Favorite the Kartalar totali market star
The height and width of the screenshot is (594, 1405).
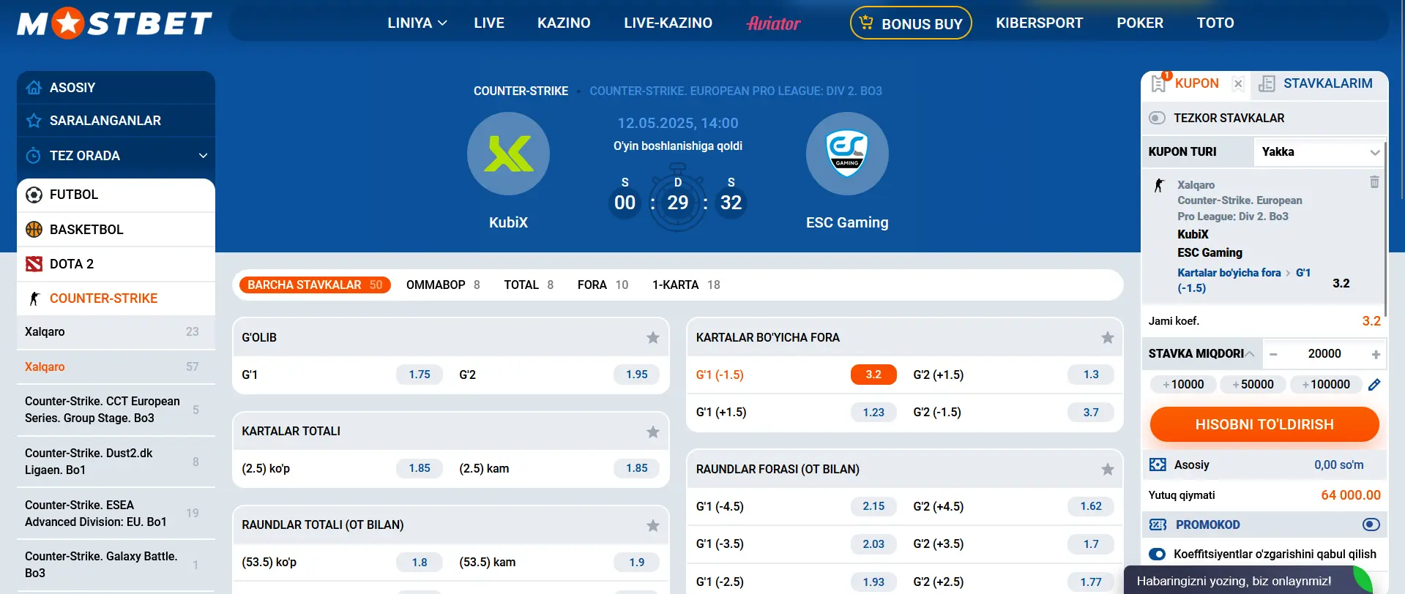coord(653,432)
